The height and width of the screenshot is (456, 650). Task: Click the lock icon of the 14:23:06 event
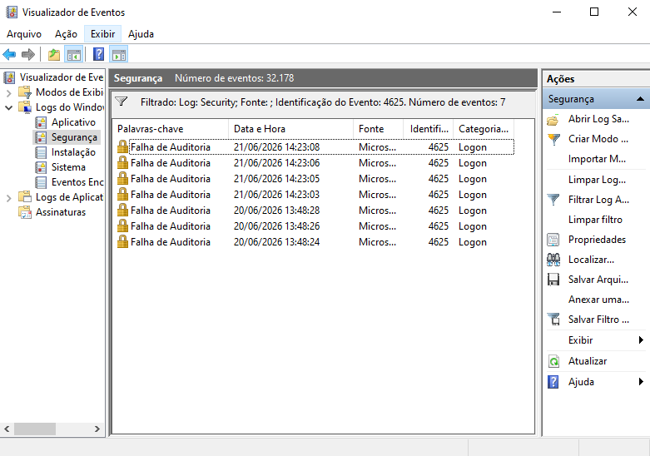(122, 162)
